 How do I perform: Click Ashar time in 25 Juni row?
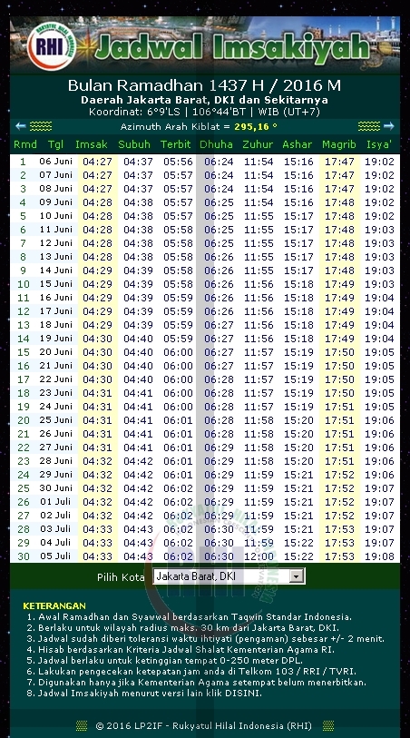click(x=298, y=420)
